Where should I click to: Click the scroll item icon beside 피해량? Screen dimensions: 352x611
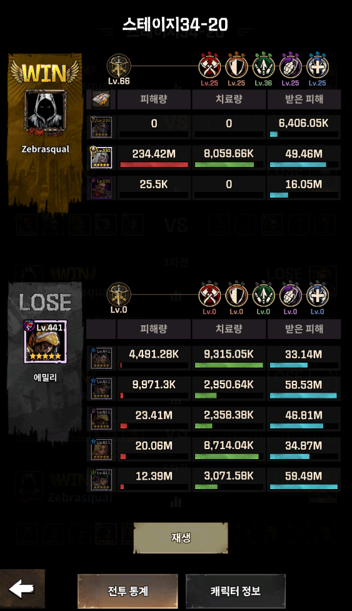[x=101, y=99]
